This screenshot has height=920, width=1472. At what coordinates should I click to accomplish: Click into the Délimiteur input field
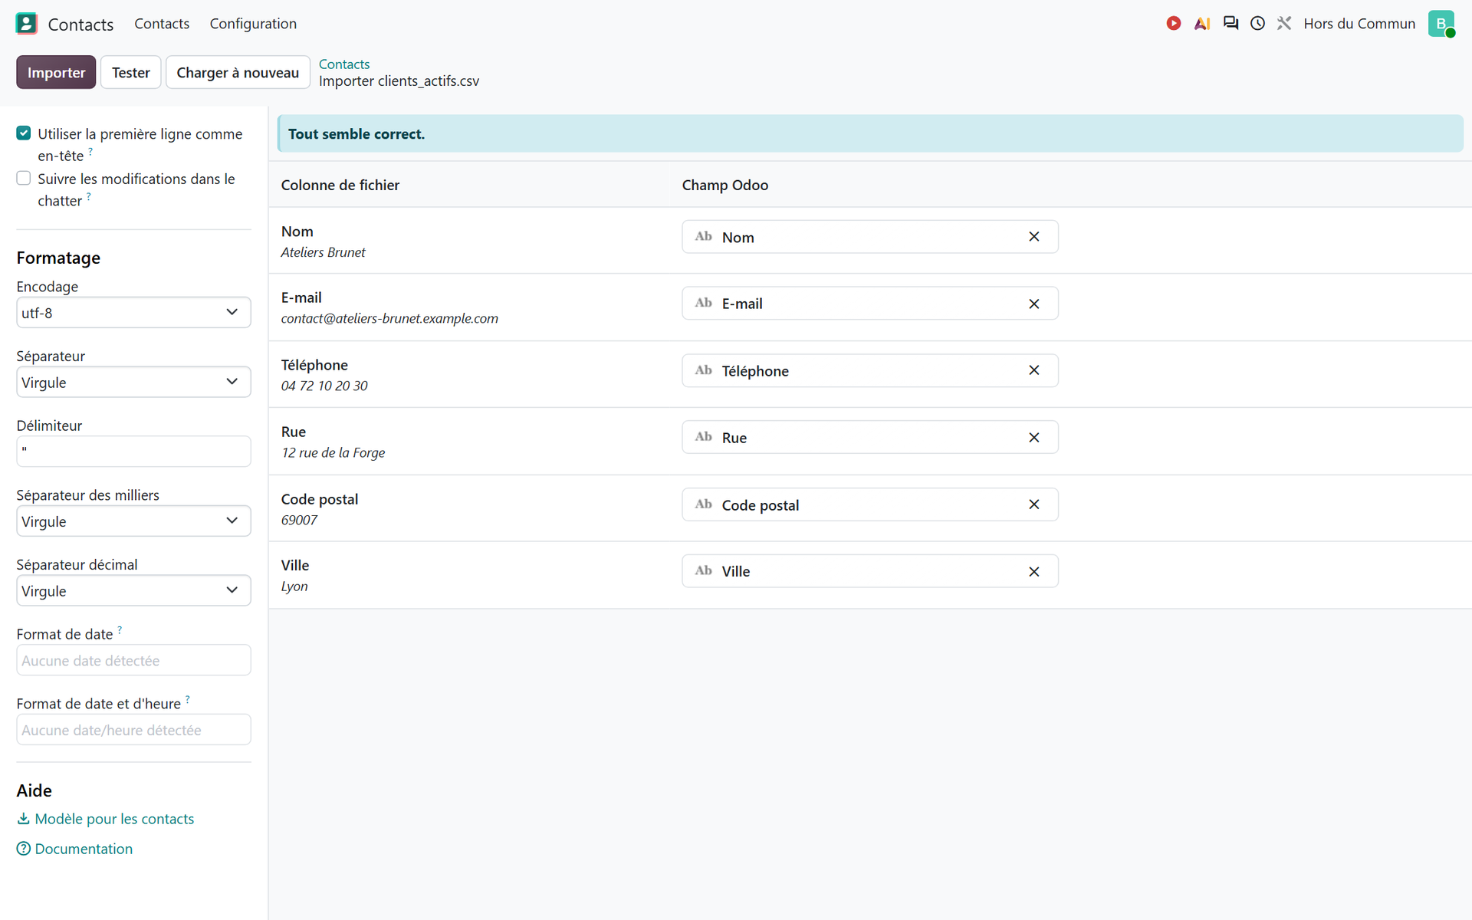click(133, 452)
